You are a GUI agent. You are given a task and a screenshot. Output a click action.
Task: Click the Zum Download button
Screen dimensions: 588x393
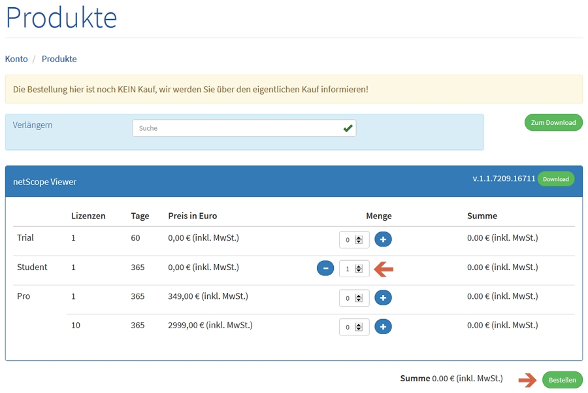tap(553, 123)
